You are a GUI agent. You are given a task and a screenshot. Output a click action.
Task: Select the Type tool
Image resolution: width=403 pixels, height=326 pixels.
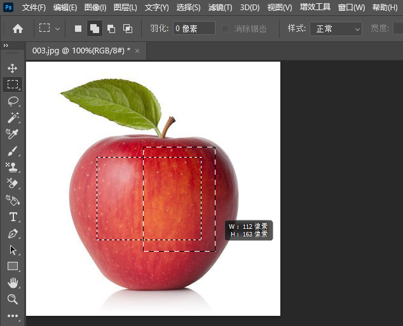[x=13, y=217]
